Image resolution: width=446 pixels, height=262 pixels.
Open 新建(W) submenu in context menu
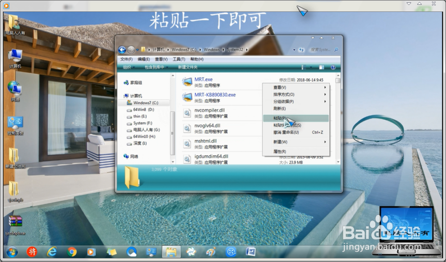296,142
